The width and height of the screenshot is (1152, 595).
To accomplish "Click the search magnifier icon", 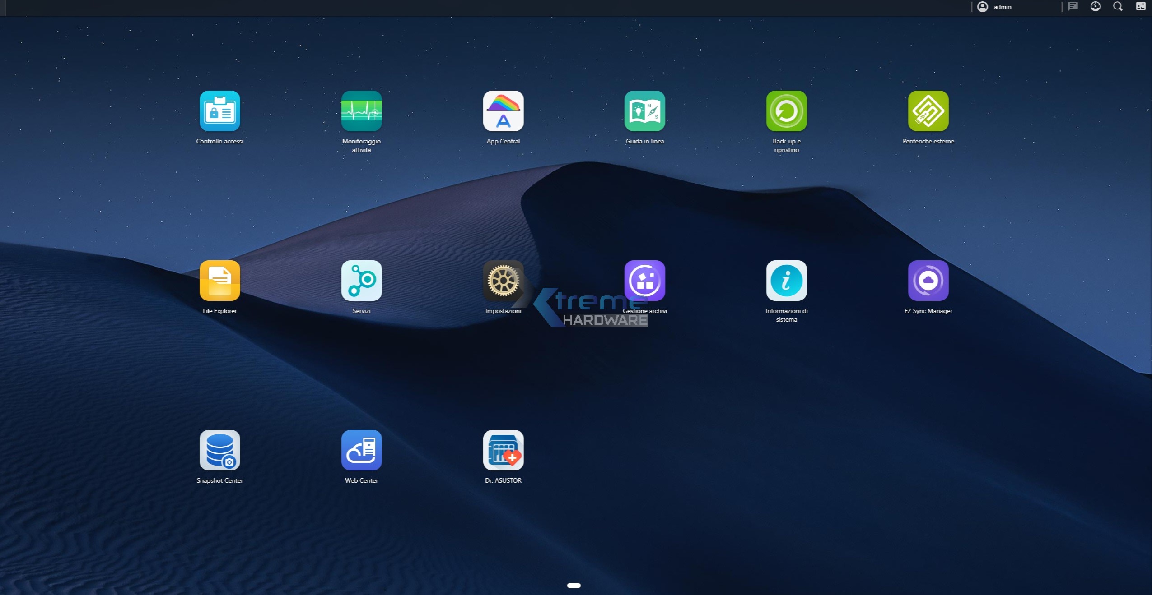I will coord(1118,6).
